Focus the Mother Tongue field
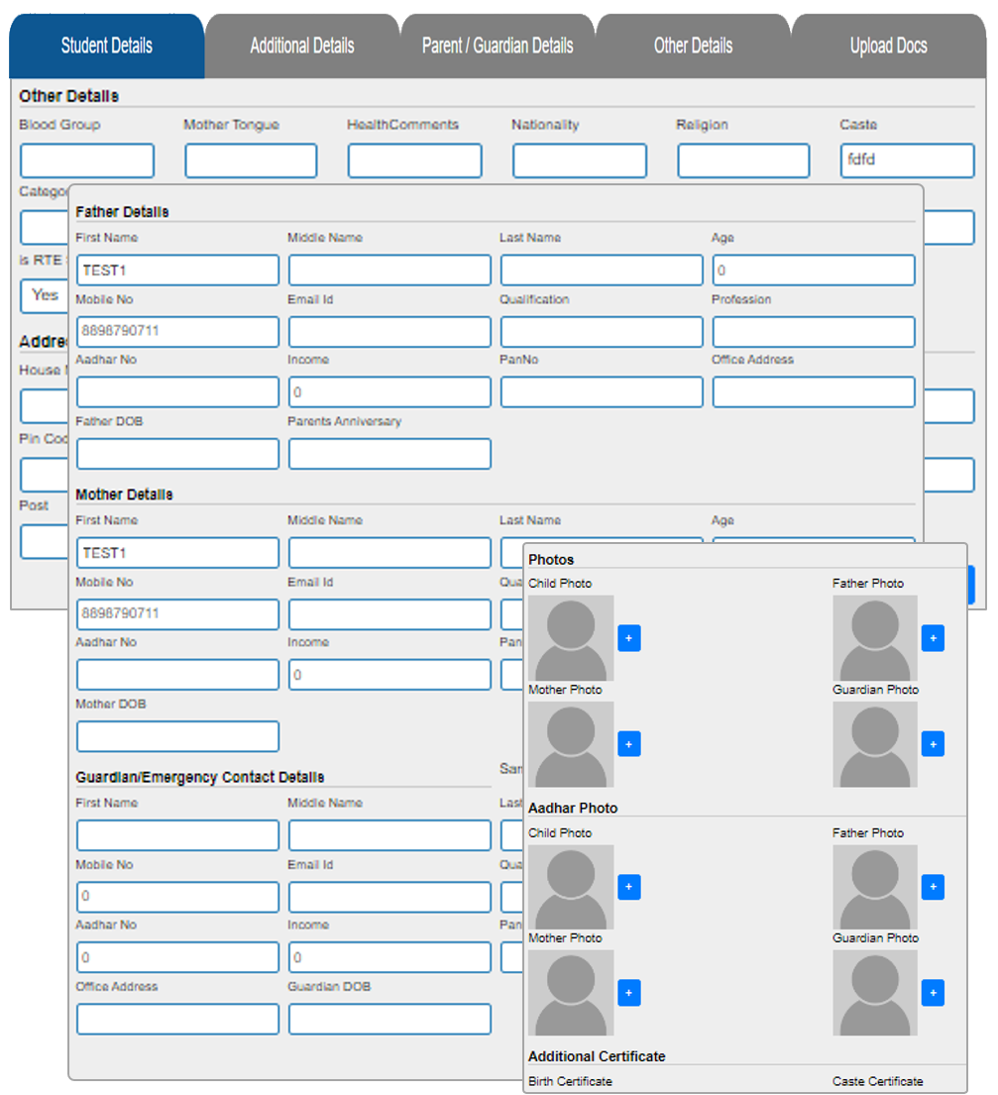Screen dimensions: 998x1095 tap(252, 161)
